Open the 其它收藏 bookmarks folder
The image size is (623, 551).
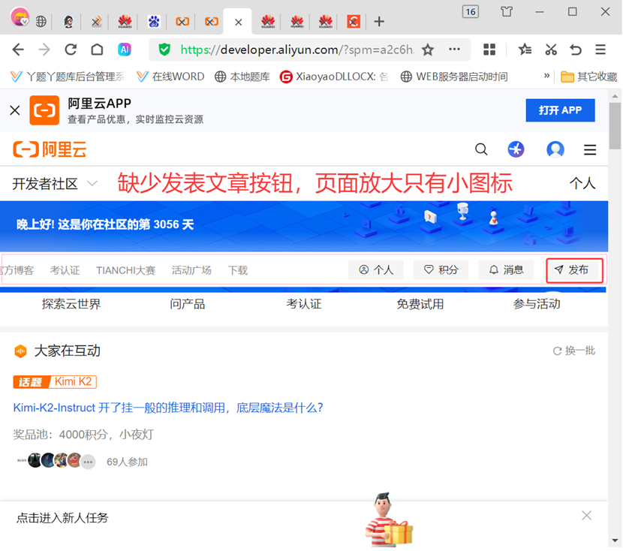(588, 77)
